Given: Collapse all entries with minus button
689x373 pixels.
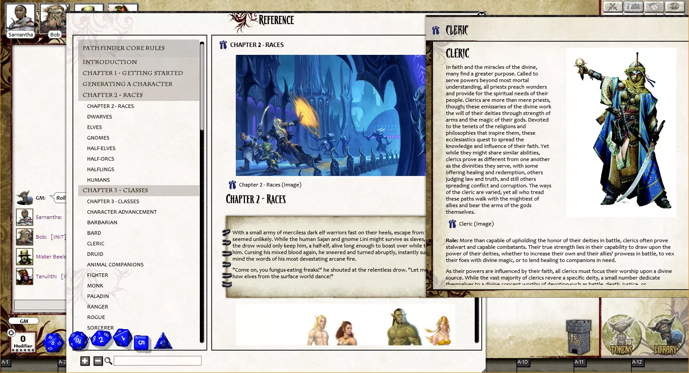Looking at the screenshot, I should (x=98, y=361).
